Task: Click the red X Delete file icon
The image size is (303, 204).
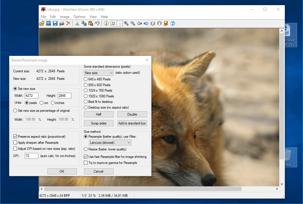Action: click(x=68, y=23)
